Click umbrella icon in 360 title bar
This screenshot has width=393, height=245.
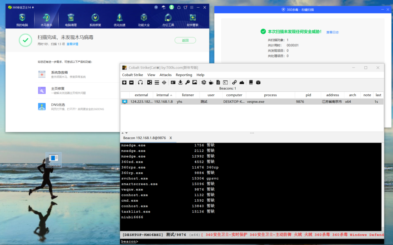pos(163,7)
